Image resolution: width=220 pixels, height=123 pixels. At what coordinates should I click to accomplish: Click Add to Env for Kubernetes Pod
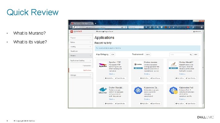point(180,104)
